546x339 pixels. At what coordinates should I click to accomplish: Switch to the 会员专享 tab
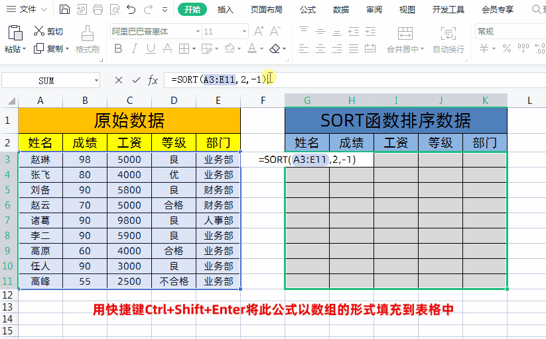point(498,10)
